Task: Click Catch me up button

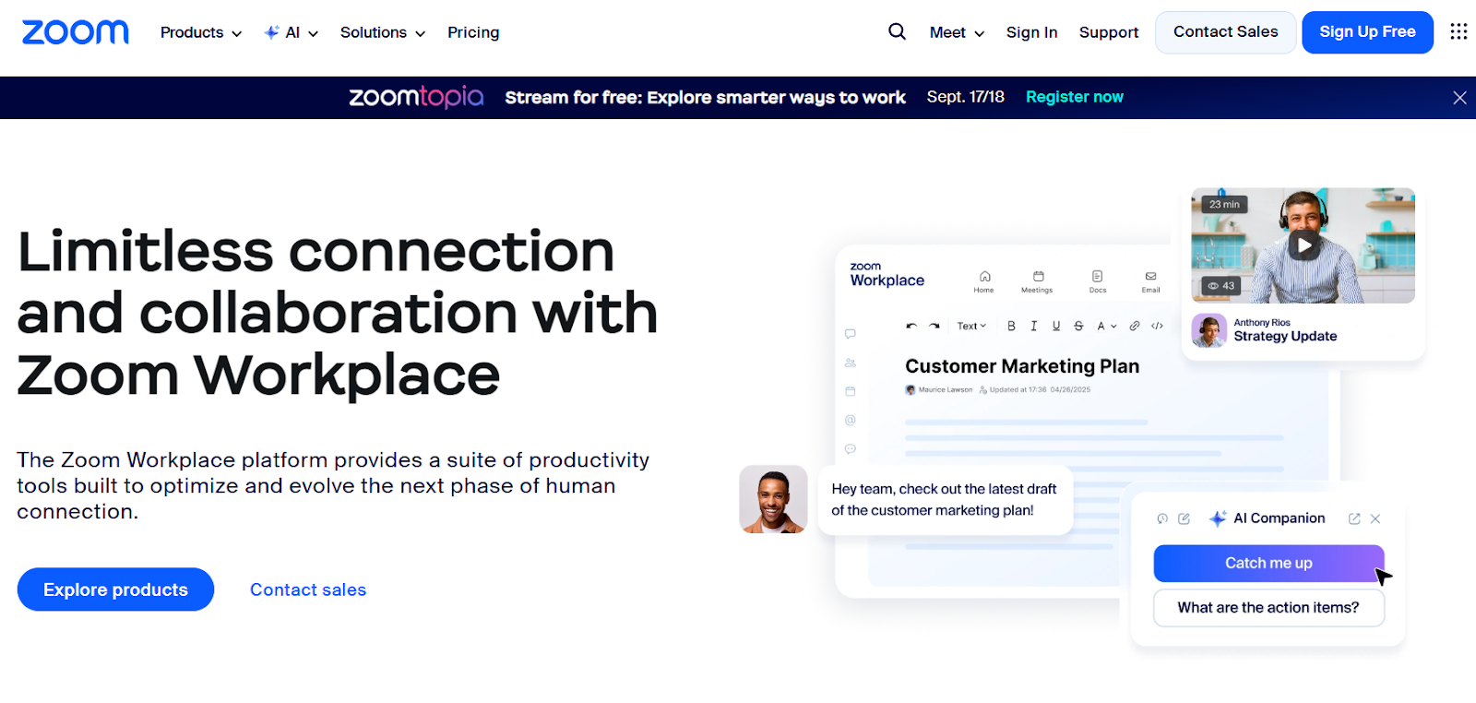Action: coord(1268,563)
